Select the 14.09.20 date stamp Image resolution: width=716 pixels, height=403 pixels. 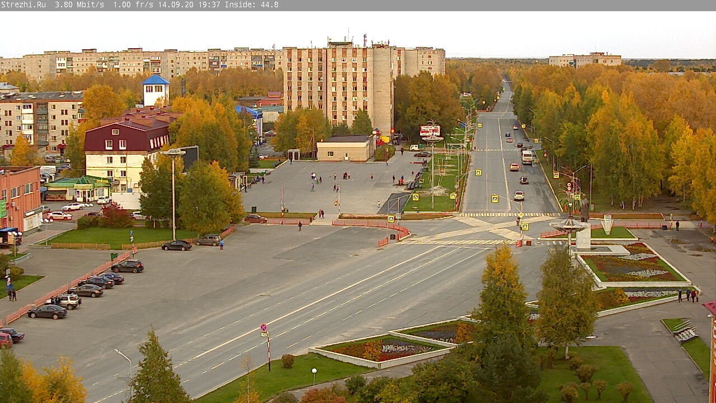tap(176, 5)
